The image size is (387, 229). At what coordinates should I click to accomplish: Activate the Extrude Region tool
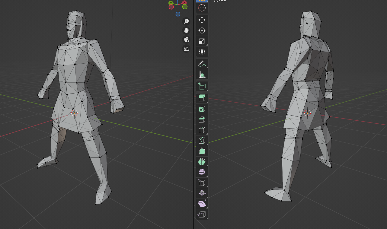[202, 99]
